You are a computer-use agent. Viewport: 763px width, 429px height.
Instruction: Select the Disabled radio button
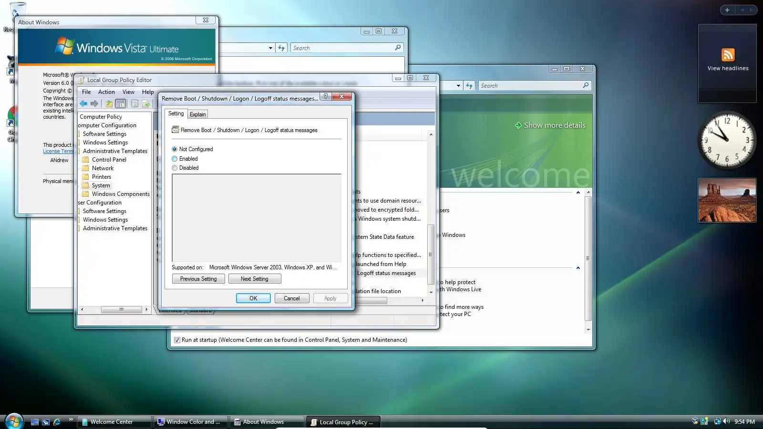click(175, 168)
